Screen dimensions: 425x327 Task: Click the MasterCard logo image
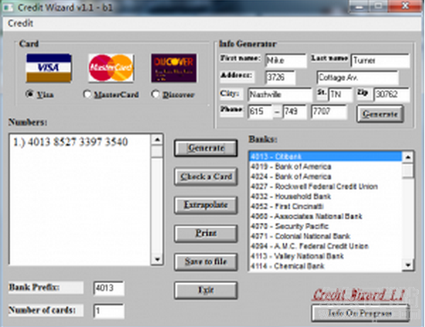[x=111, y=68]
